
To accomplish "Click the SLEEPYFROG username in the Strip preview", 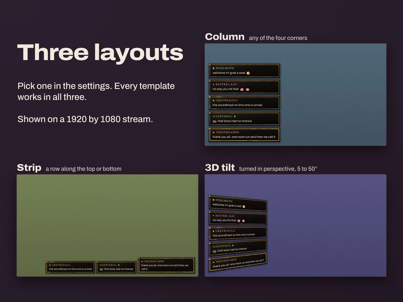I will tap(108, 265).
